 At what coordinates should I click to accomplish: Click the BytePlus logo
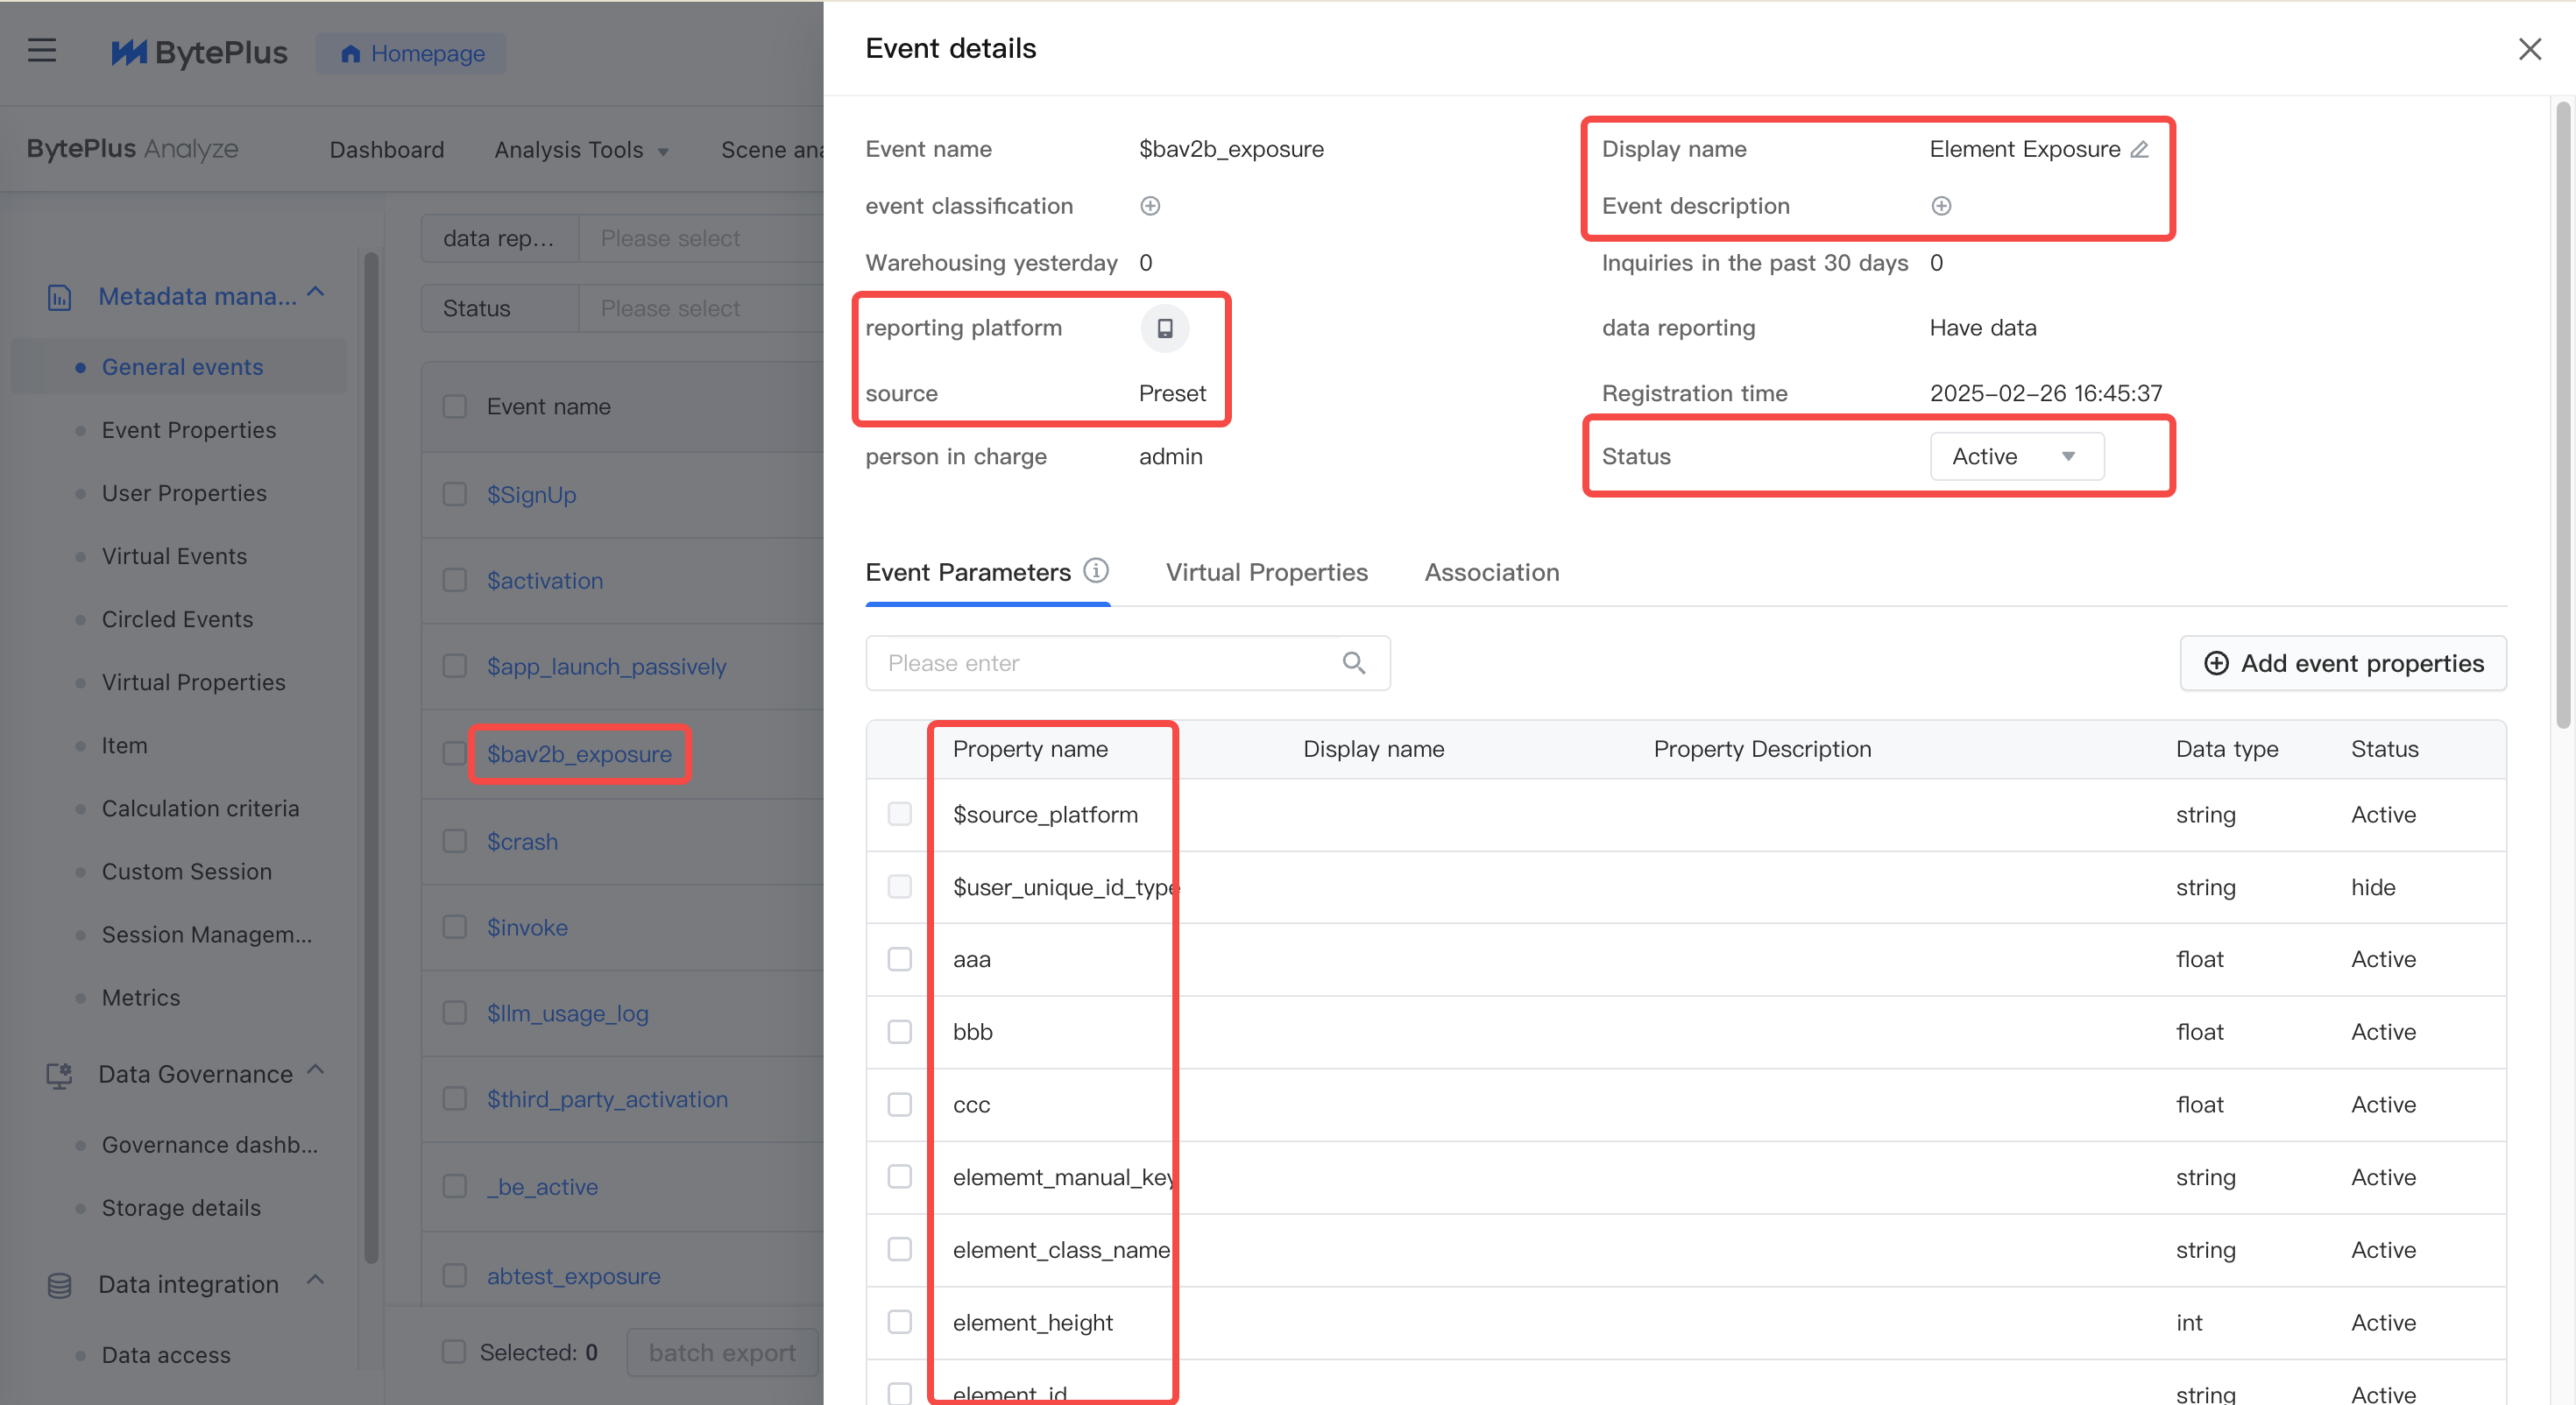point(199,52)
